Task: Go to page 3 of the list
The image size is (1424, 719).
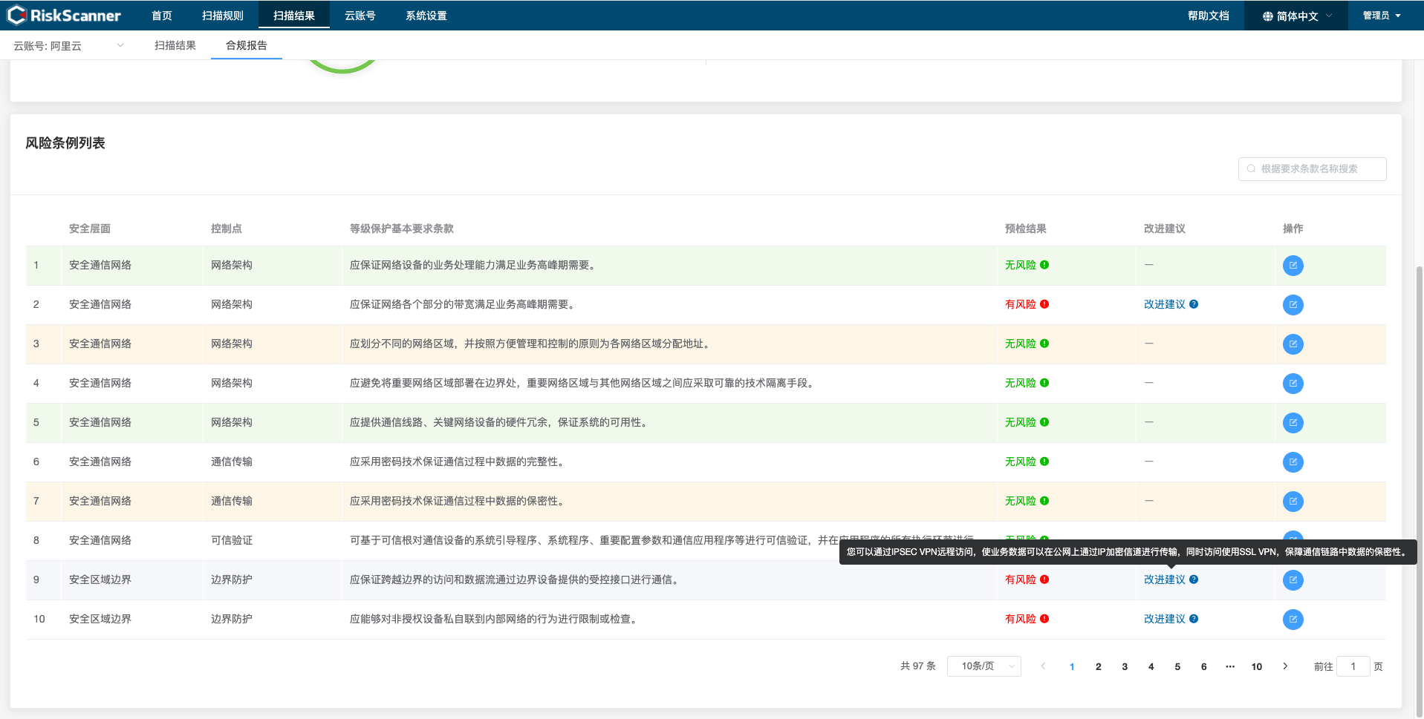Action: [1125, 666]
